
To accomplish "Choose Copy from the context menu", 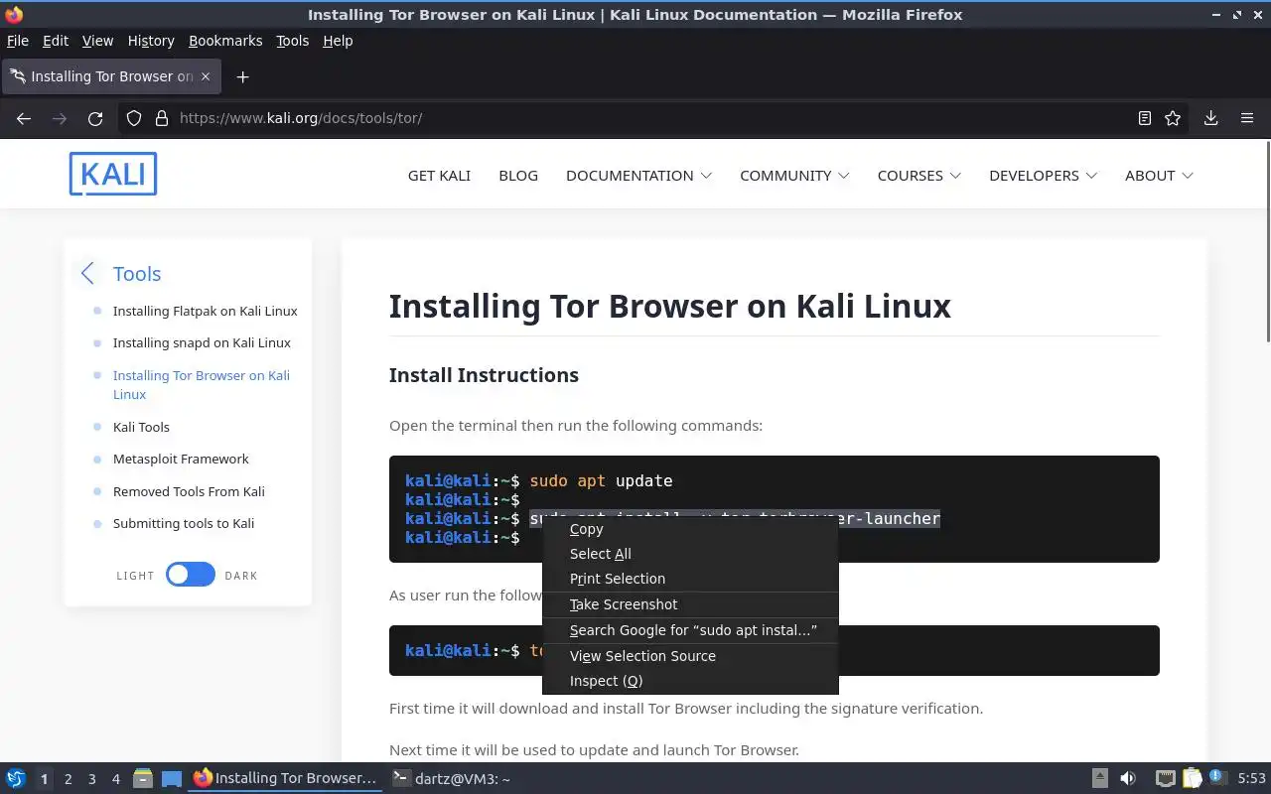I will 690,529.
